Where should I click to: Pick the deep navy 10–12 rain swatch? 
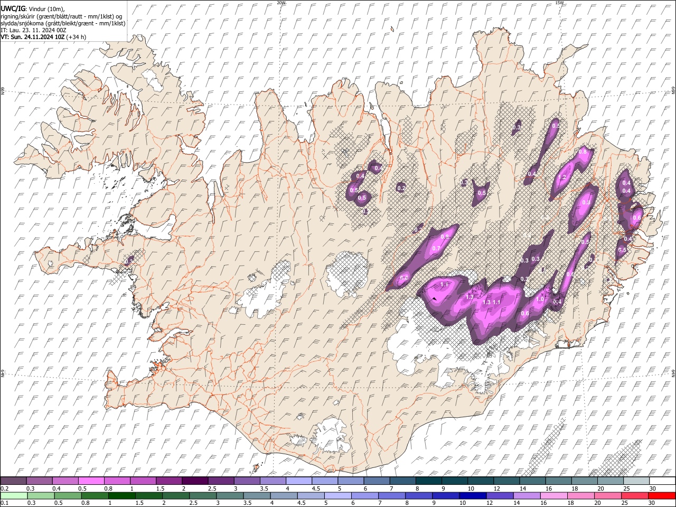(x=473, y=495)
